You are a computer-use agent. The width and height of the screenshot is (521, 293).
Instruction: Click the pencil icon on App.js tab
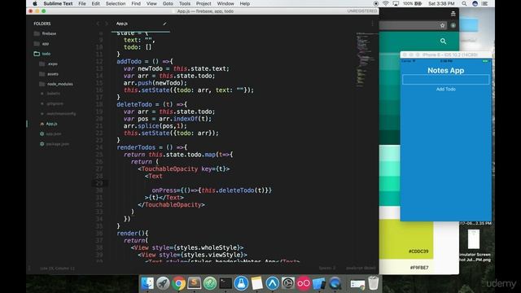164,24
